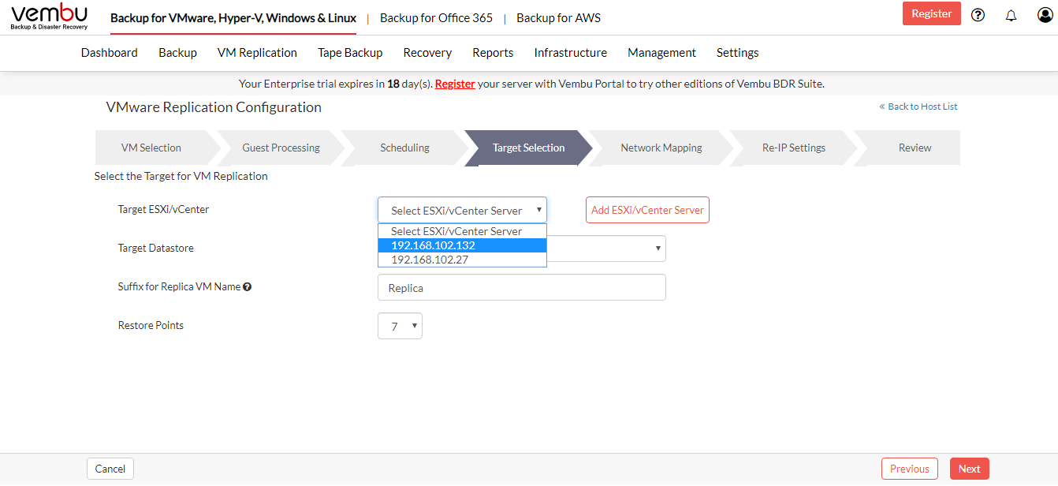Open the Tape Backup menu
Image resolution: width=1058 pixels, height=486 pixels.
click(350, 53)
